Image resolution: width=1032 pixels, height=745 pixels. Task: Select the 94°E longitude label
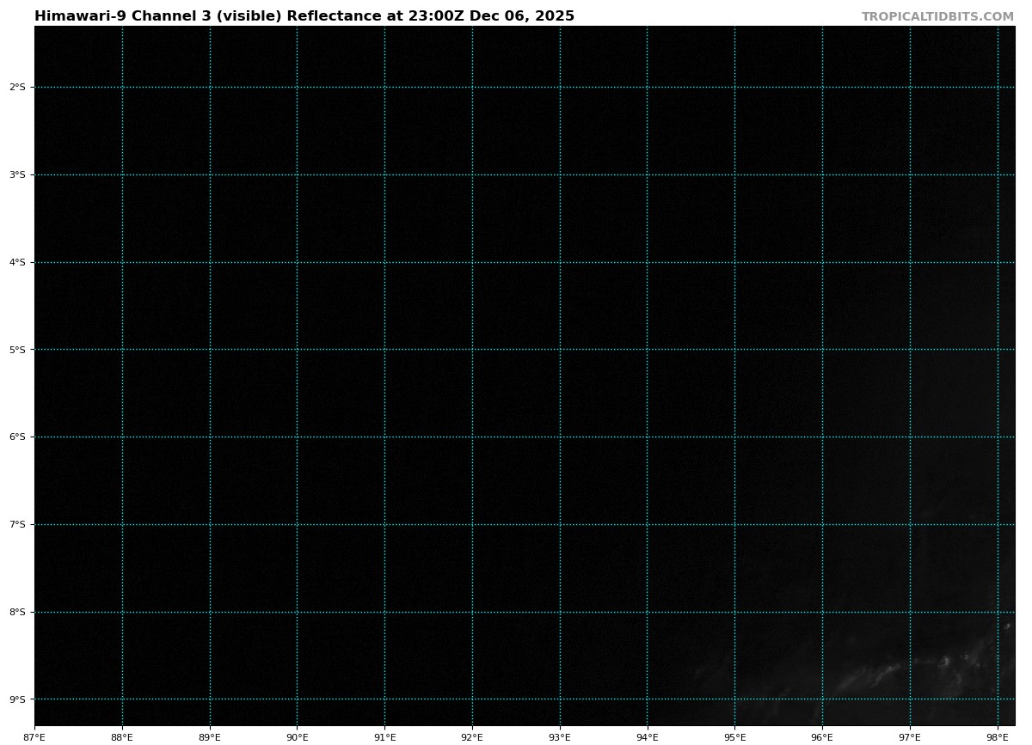point(648,736)
